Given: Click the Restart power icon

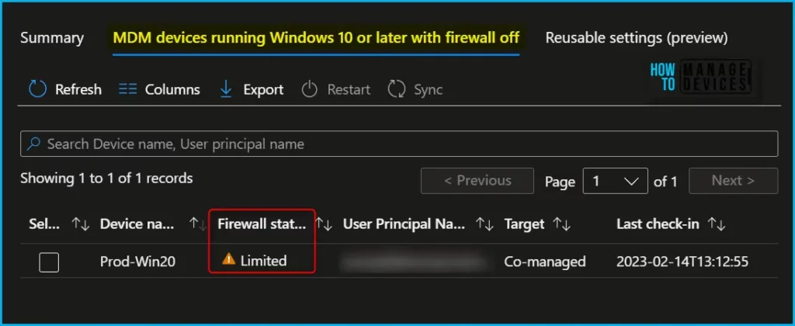Looking at the screenshot, I should pyautogui.click(x=309, y=90).
